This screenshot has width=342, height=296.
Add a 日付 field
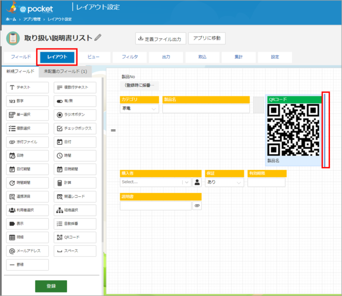(75, 142)
